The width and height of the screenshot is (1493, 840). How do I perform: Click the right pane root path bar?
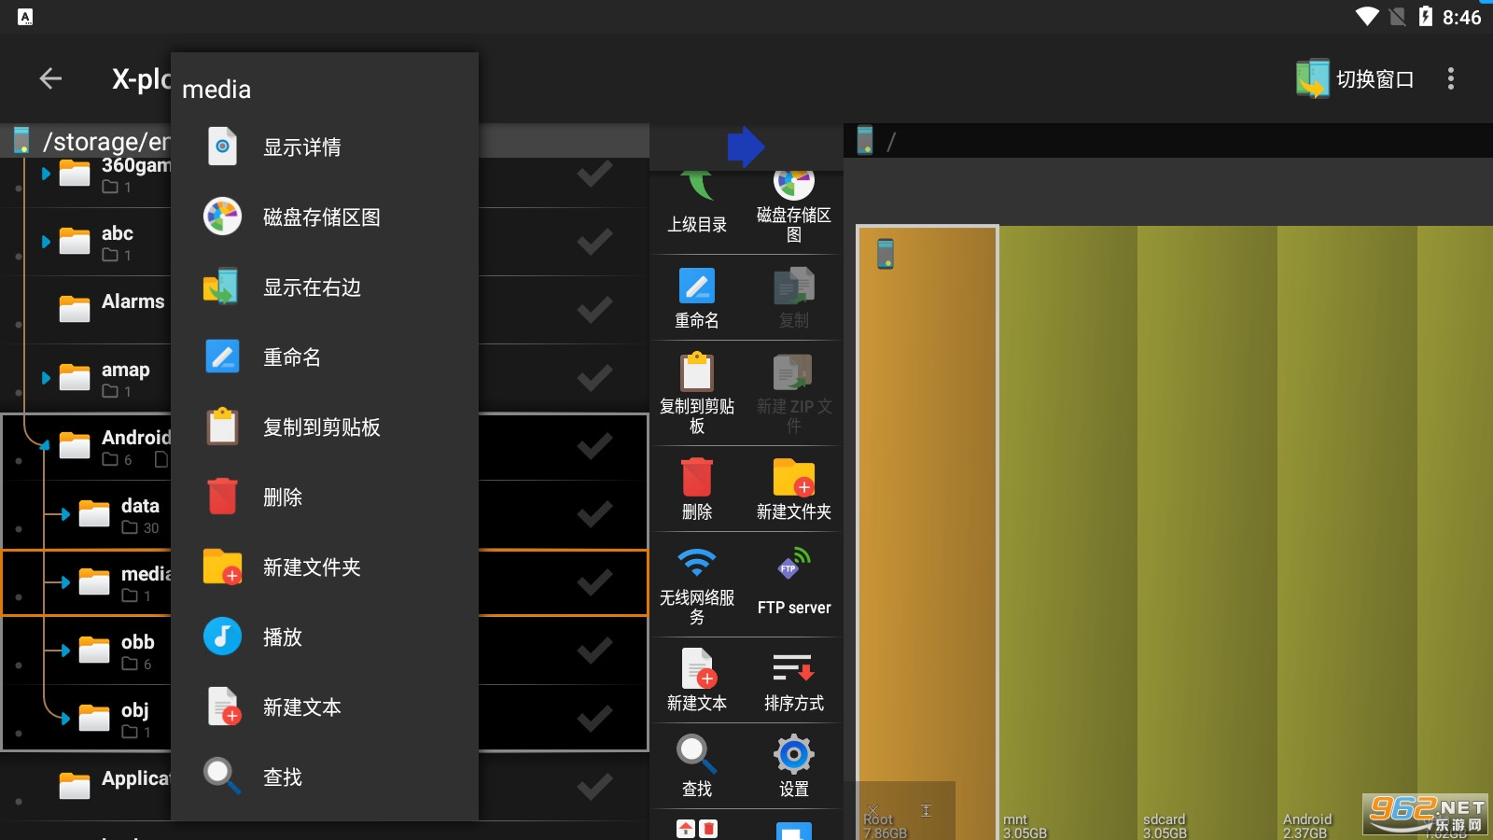[x=1168, y=141]
